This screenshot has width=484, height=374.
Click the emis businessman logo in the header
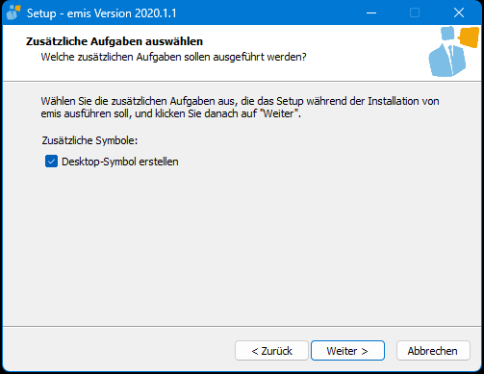pyautogui.click(x=453, y=52)
